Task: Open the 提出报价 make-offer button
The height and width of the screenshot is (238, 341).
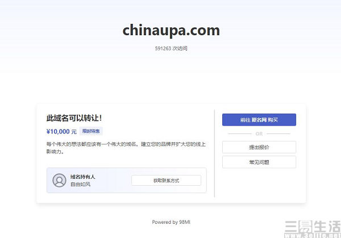Action: coord(259,147)
